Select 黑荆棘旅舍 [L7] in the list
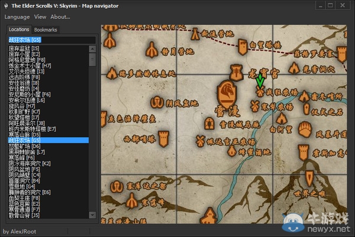 coord(49,152)
